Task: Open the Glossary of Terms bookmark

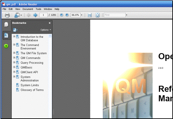Action: pos(32,90)
